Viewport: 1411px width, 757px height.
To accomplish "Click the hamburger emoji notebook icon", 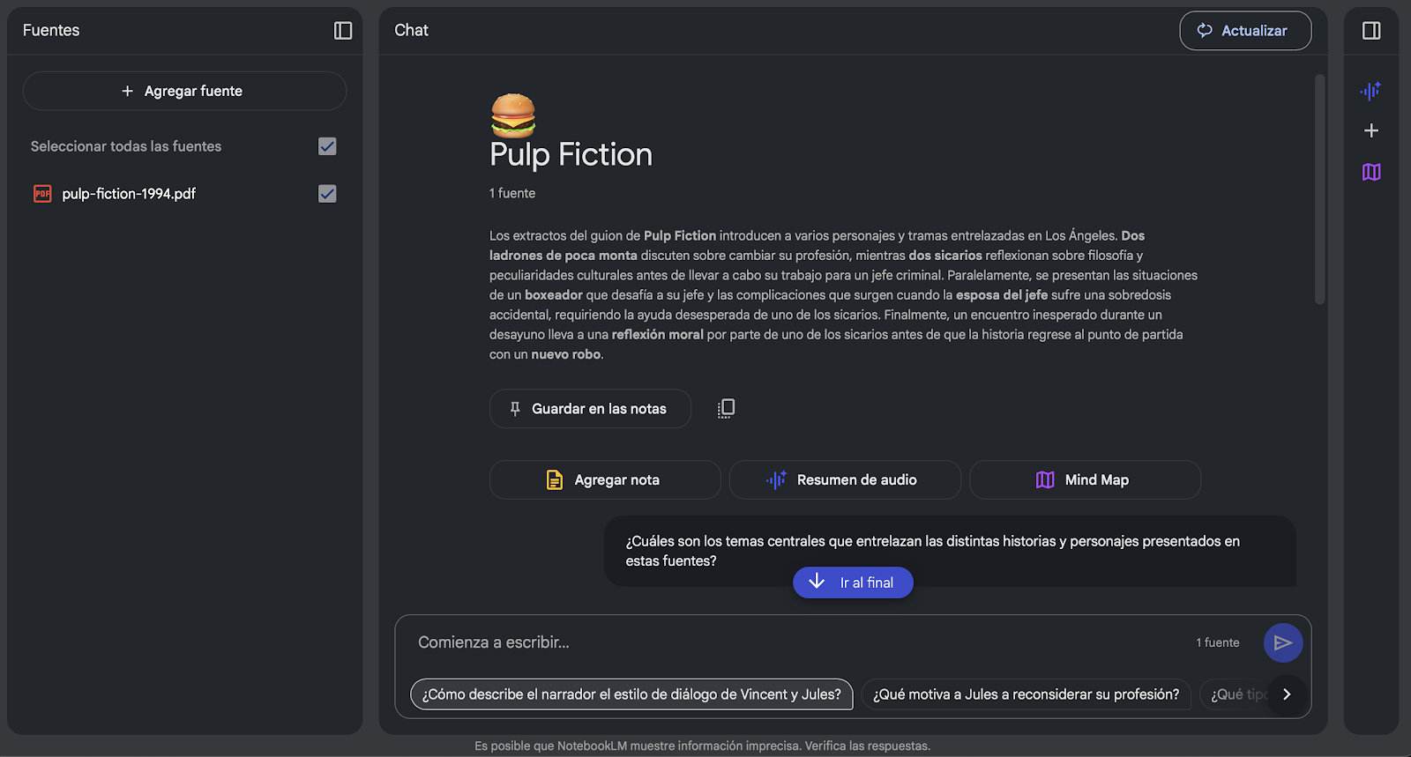I will (513, 115).
